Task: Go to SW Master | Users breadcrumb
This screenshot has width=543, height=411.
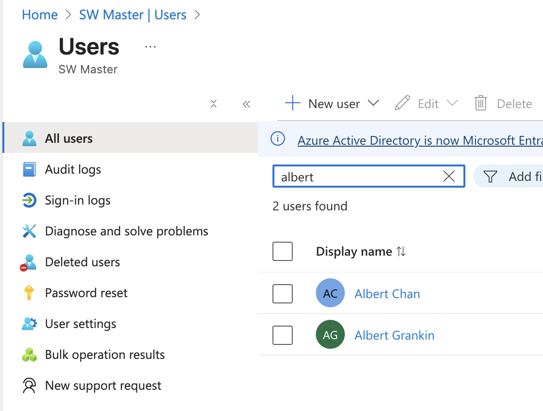Action: click(133, 15)
